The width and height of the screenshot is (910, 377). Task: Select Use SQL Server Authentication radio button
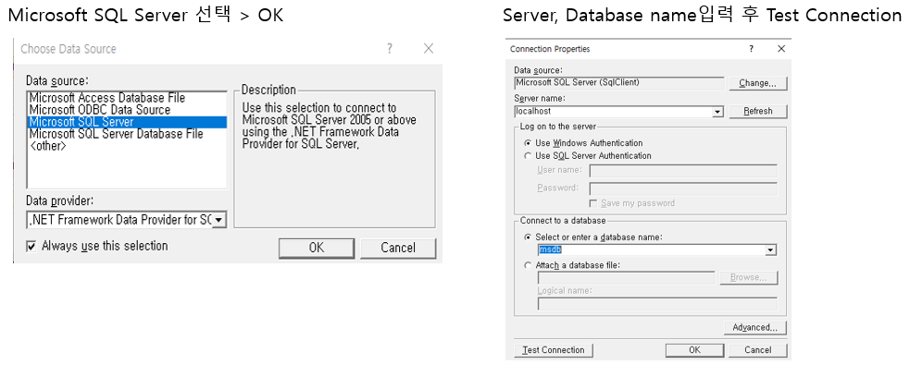[528, 156]
